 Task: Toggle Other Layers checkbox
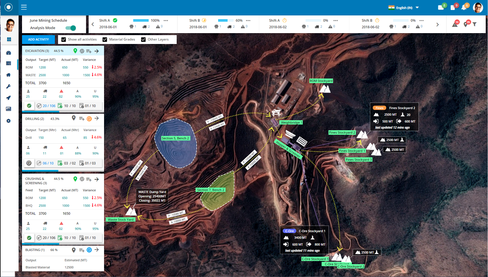(x=144, y=40)
